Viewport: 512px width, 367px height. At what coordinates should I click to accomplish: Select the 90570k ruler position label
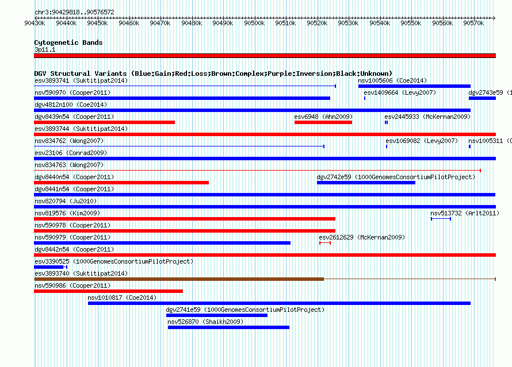click(473, 23)
